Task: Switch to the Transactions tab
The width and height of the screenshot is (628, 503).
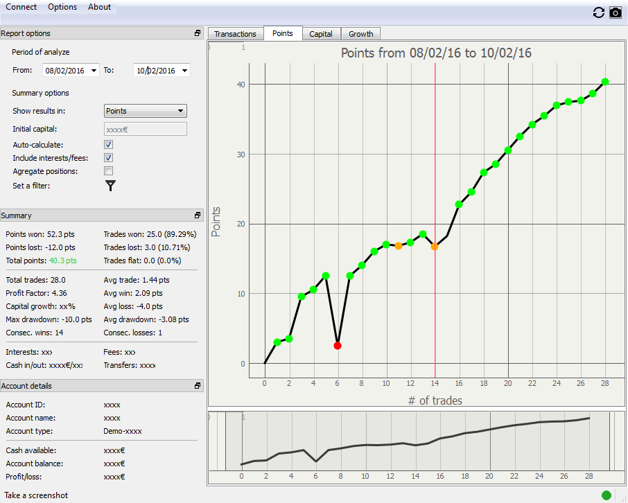Action: pyautogui.click(x=235, y=34)
